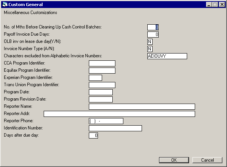This screenshot has width=227, height=167.
Task: Click the Reporter Name field
Action: (x=142, y=107)
